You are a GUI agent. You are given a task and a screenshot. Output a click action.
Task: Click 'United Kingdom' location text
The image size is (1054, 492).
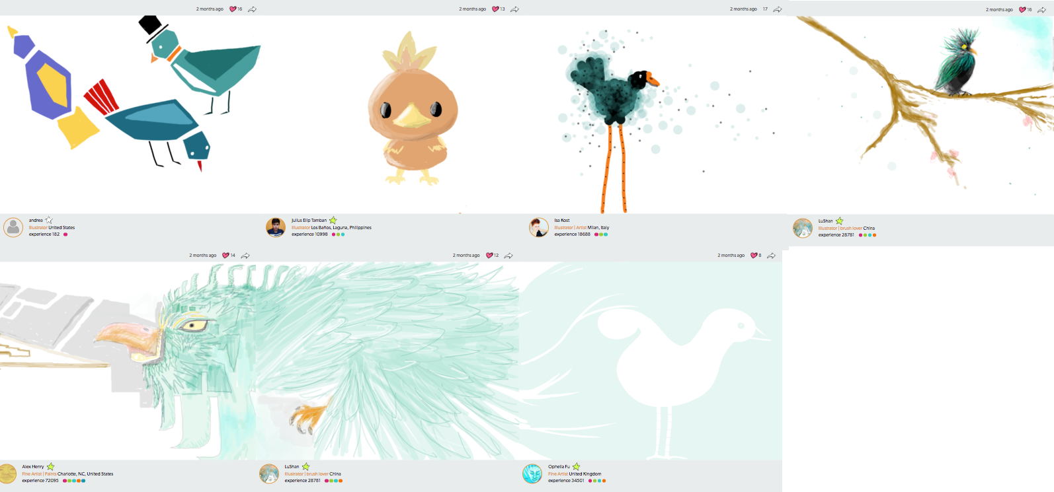[585, 474]
